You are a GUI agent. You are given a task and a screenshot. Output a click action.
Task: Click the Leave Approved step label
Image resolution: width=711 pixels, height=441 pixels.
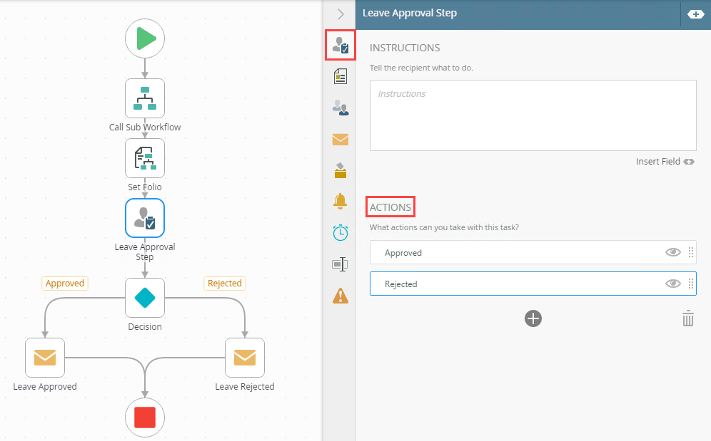pyautogui.click(x=45, y=387)
